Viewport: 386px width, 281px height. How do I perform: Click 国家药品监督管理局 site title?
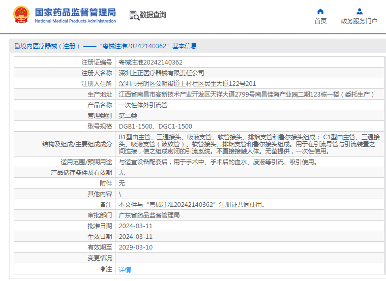[x=75, y=12]
